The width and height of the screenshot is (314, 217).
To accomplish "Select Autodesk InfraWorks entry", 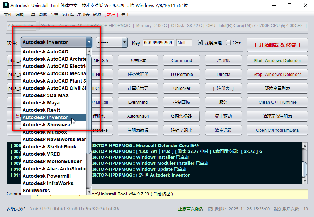I will point(54,183).
